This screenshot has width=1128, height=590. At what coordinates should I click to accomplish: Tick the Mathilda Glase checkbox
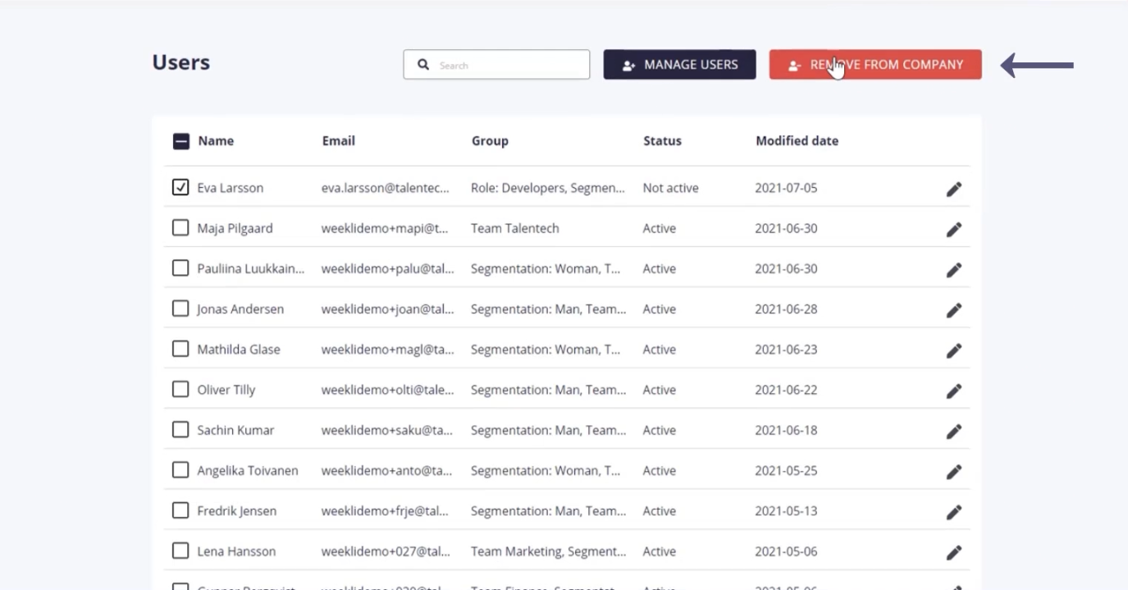[x=180, y=349]
